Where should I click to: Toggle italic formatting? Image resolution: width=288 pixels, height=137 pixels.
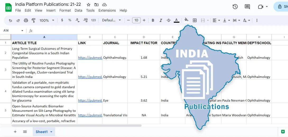161,20
